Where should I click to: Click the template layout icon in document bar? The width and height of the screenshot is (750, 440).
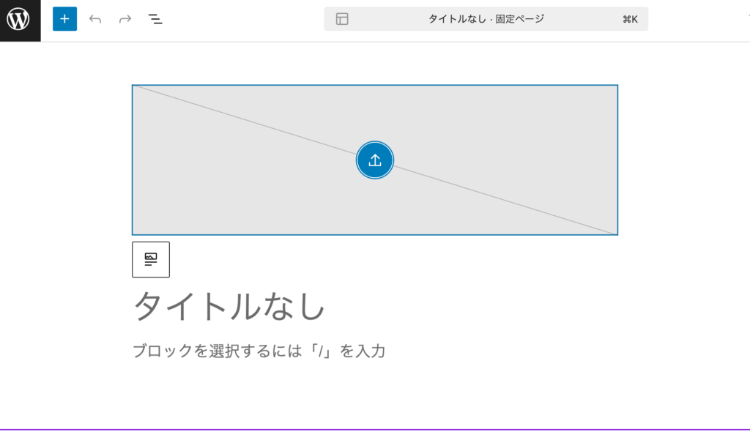342,19
